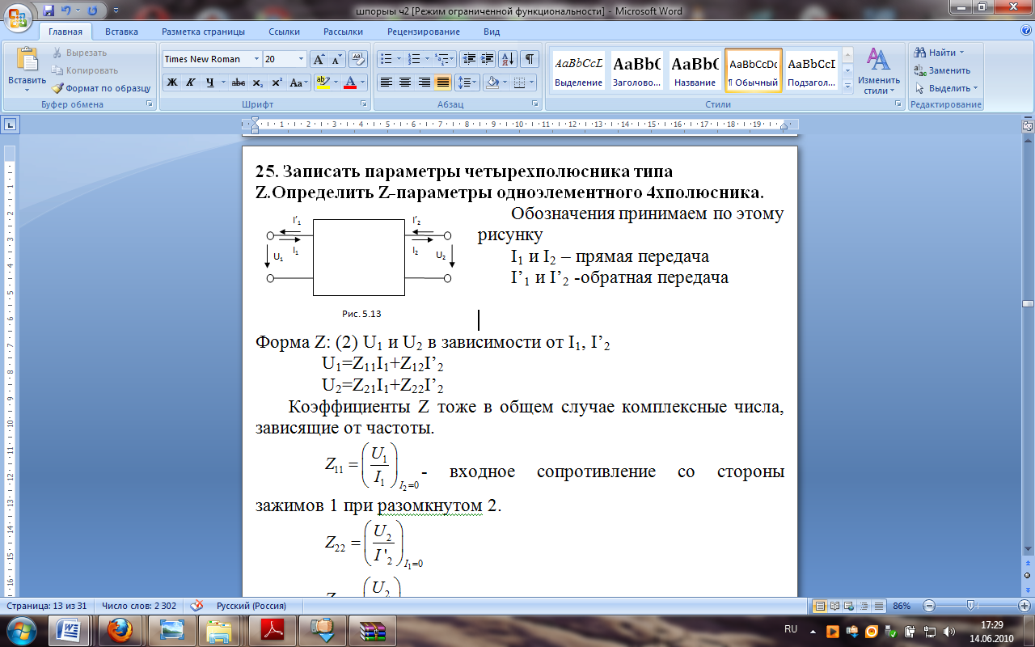
Task: Align text to the left
Action: click(387, 82)
